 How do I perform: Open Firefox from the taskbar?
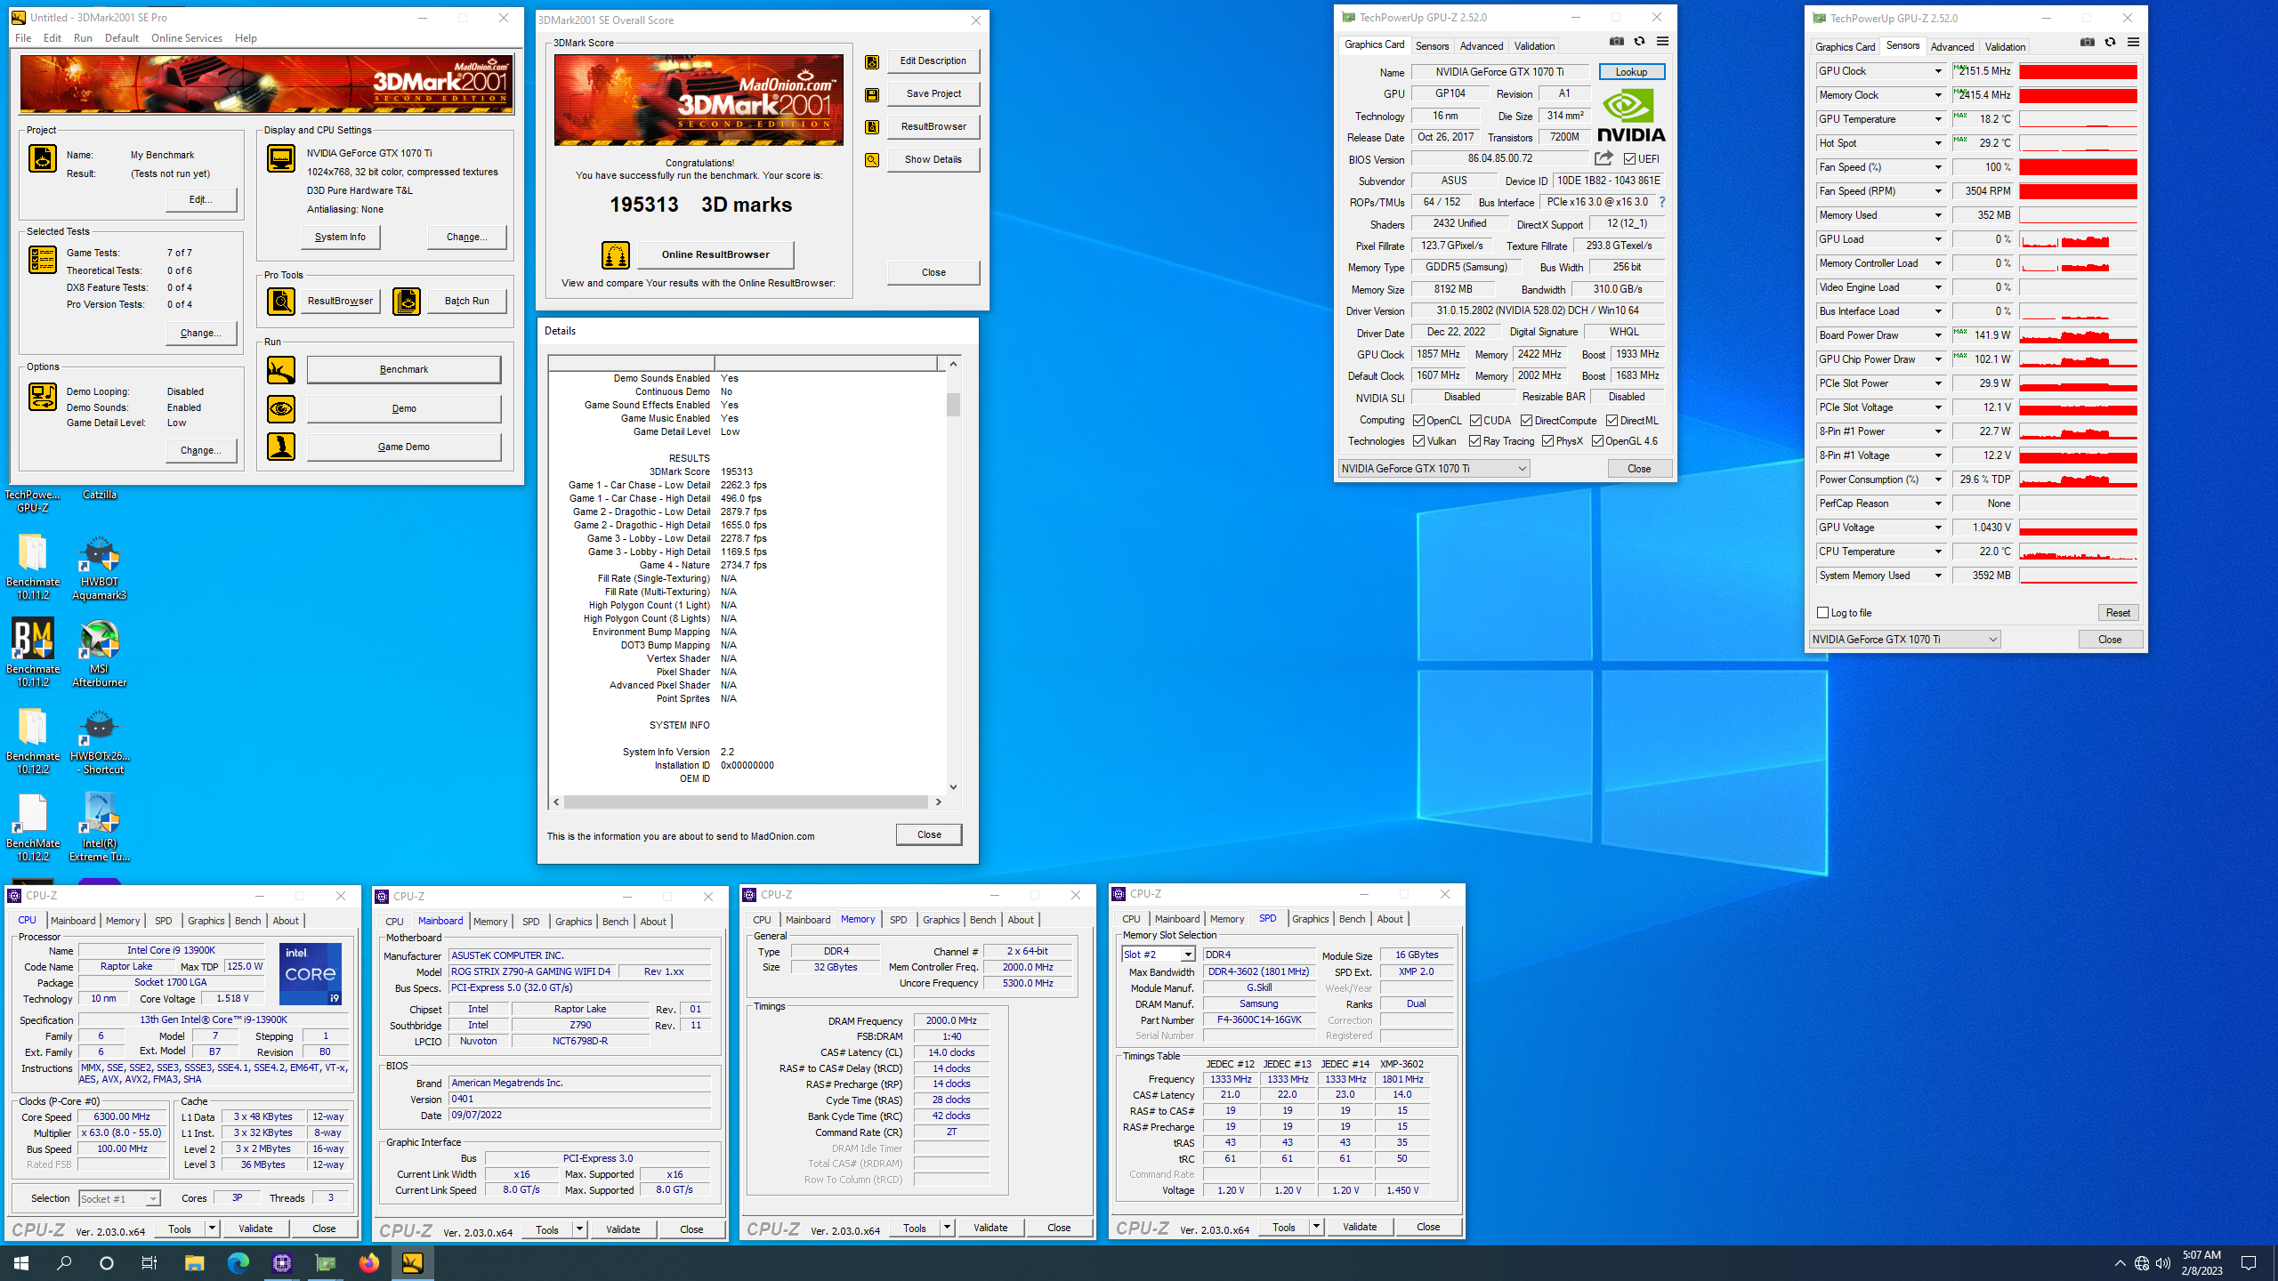click(368, 1262)
